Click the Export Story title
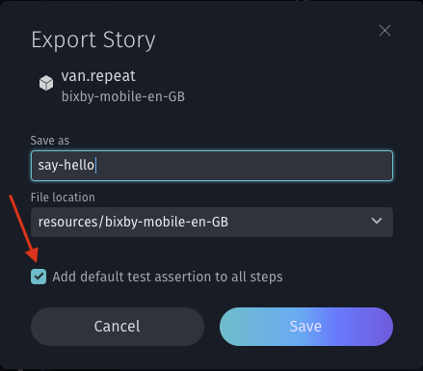 [x=93, y=40]
